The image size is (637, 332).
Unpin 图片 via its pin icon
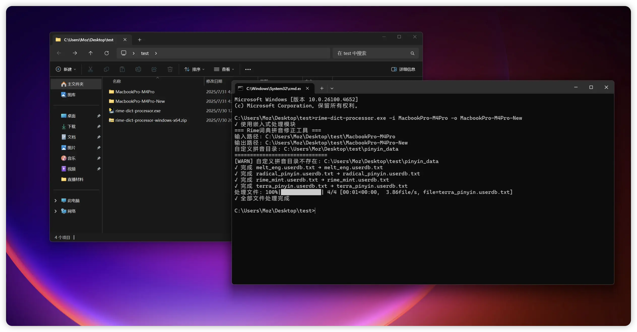tap(99, 148)
